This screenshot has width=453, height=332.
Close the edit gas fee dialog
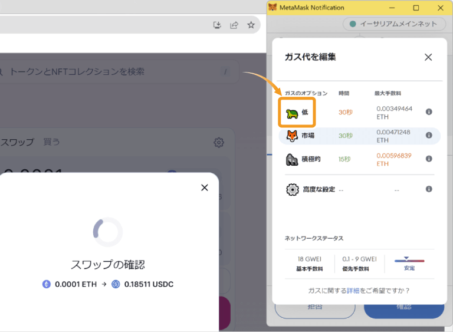428,57
